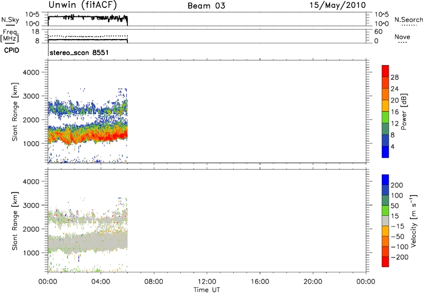Click the '-15' tick on Velocity scale
The width and height of the screenshot is (423, 293).
pyautogui.click(x=398, y=226)
